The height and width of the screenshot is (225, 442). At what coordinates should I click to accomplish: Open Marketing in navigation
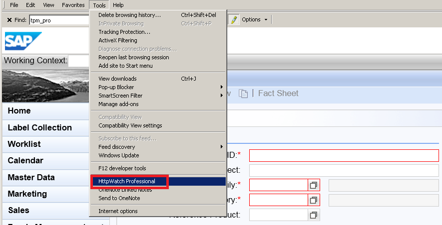pyautogui.click(x=45, y=194)
